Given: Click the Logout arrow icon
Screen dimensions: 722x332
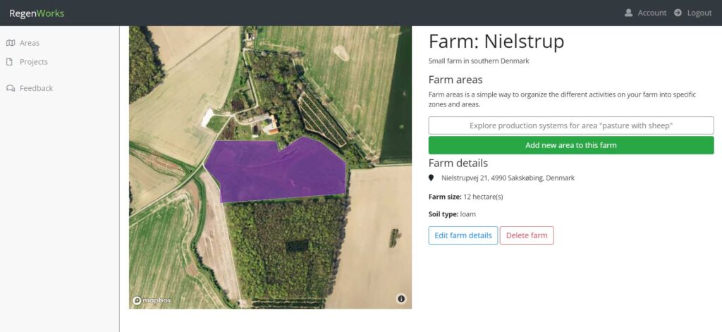Looking at the screenshot, I should 678,13.
